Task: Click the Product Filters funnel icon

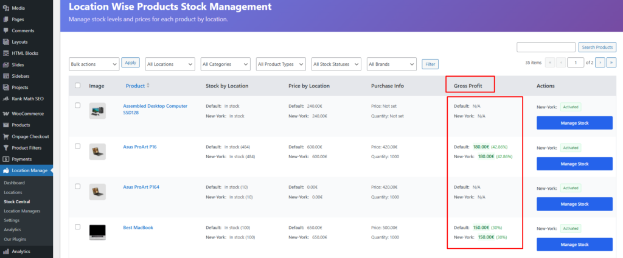Action: (6, 148)
